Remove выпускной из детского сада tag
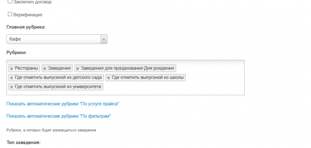 coord(11,78)
